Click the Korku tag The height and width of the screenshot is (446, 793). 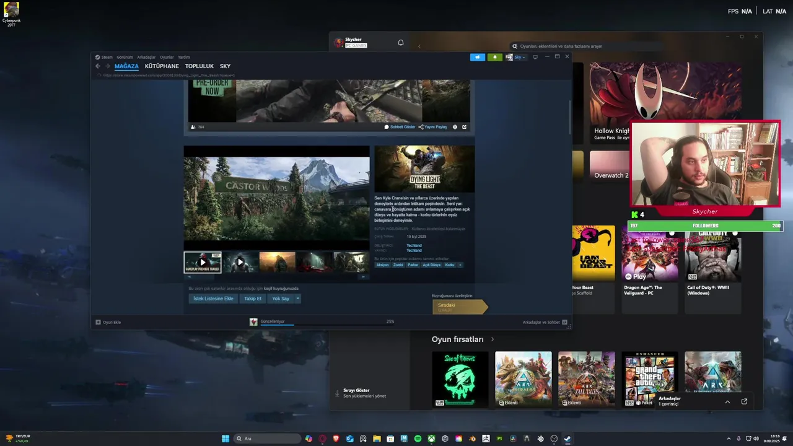(x=450, y=265)
